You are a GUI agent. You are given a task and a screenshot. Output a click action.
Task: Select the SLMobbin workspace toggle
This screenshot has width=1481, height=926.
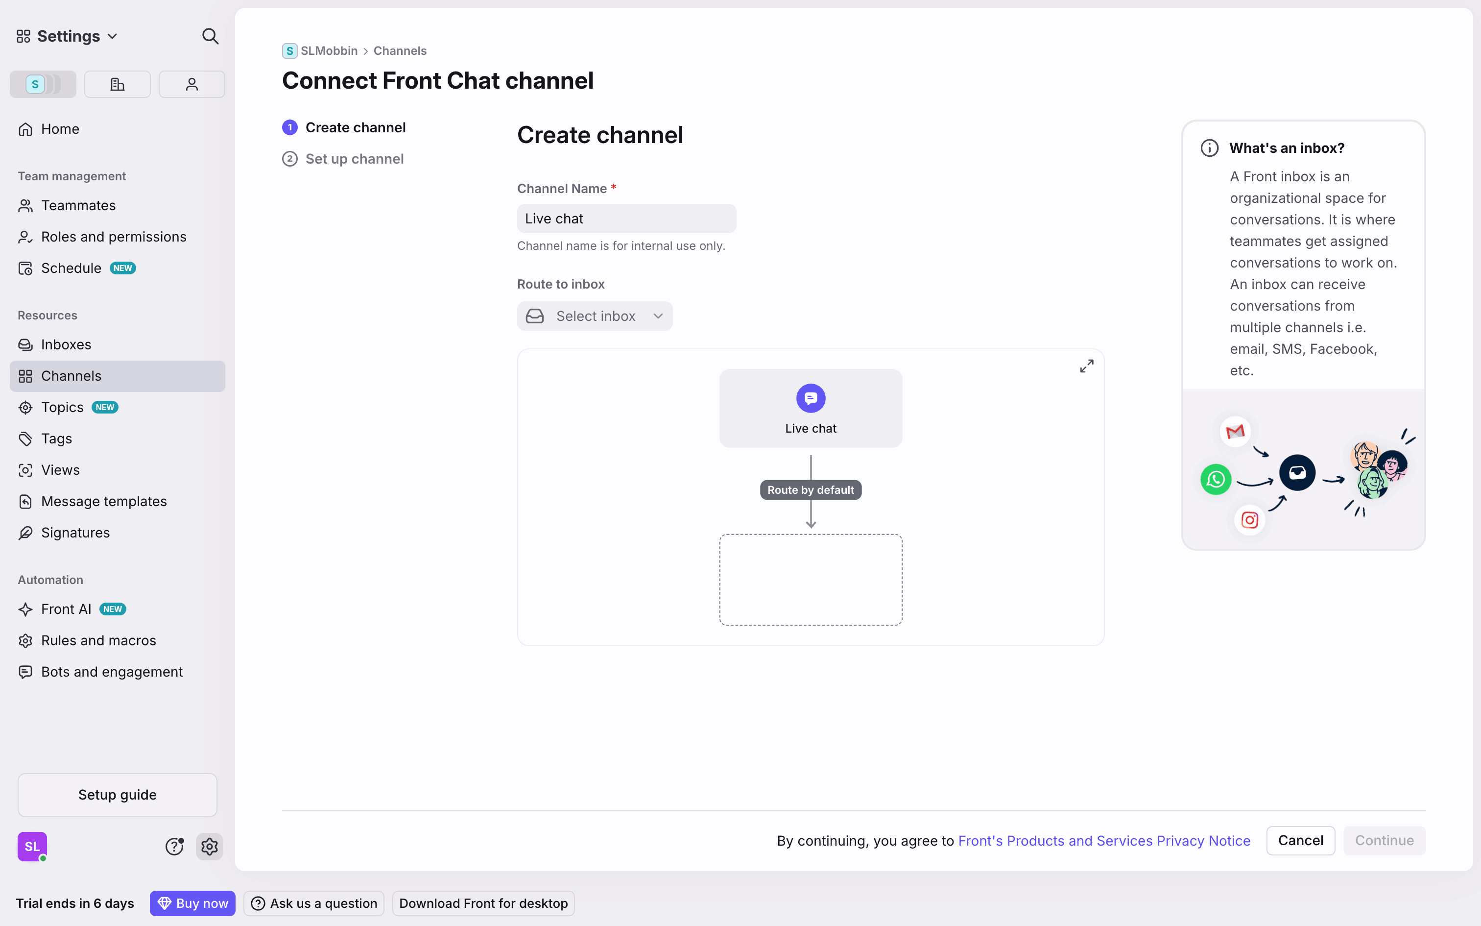point(43,84)
